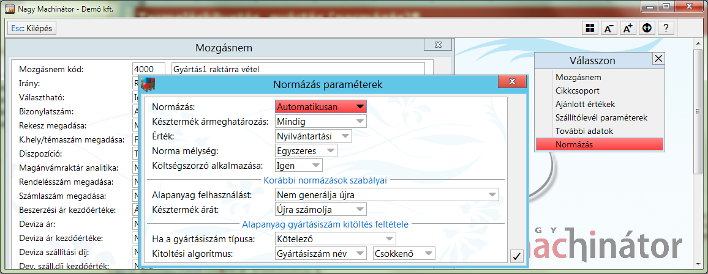
Task: Open the Érték Nyilvántartási dropdown
Action: pos(313,136)
